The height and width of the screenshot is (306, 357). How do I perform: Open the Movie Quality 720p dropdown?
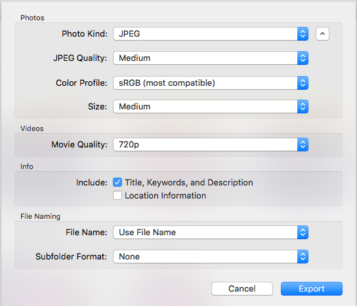(211, 145)
